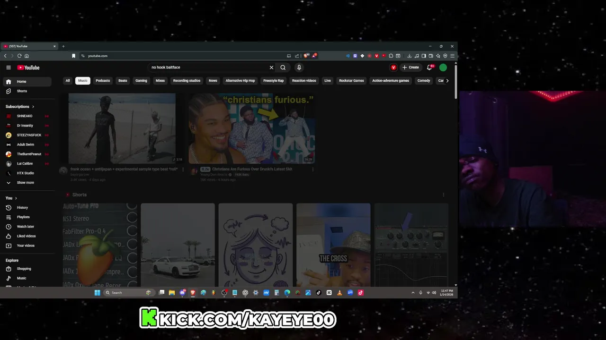Open a new browser tab
Viewport: 606px width, 340px height.
point(63,46)
